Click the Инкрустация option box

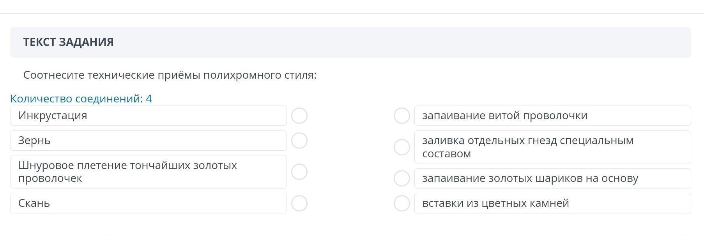[148, 116]
